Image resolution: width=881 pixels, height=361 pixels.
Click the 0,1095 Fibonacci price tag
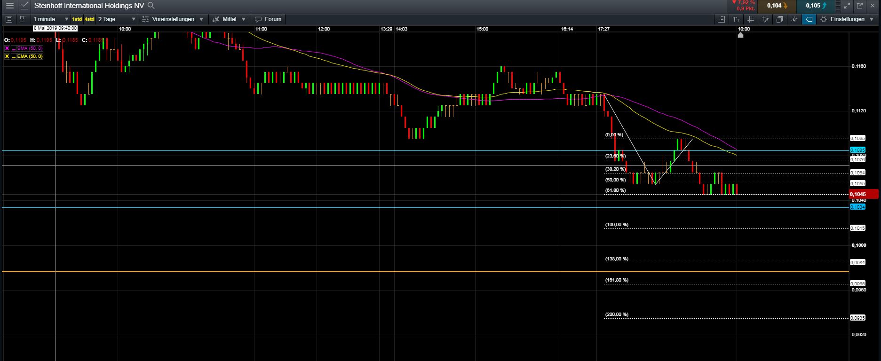tap(858, 138)
